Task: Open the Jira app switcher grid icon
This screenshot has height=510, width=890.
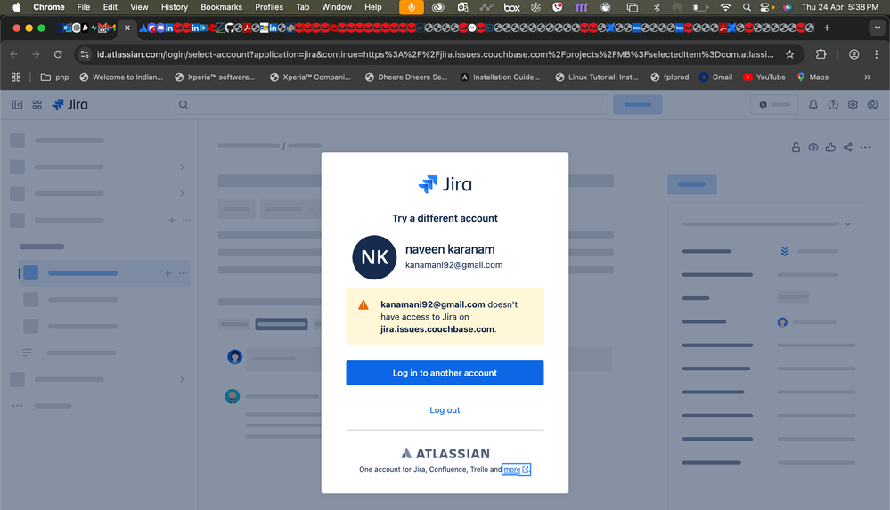Action: (x=37, y=104)
